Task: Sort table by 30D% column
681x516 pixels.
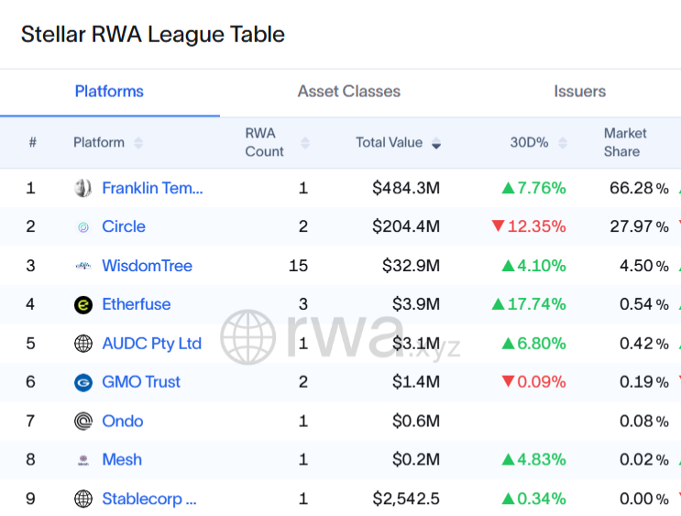Action: tap(563, 143)
